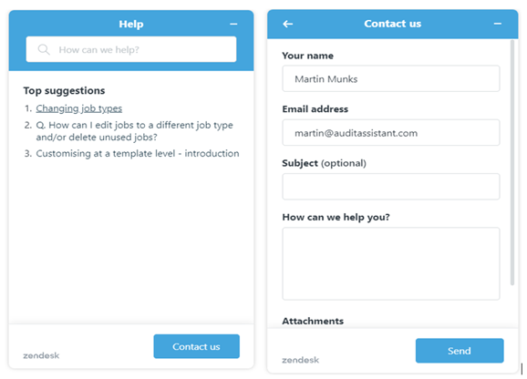Click the zendesk logo in Contact us panel
The image size is (527, 379).
click(300, 360)
